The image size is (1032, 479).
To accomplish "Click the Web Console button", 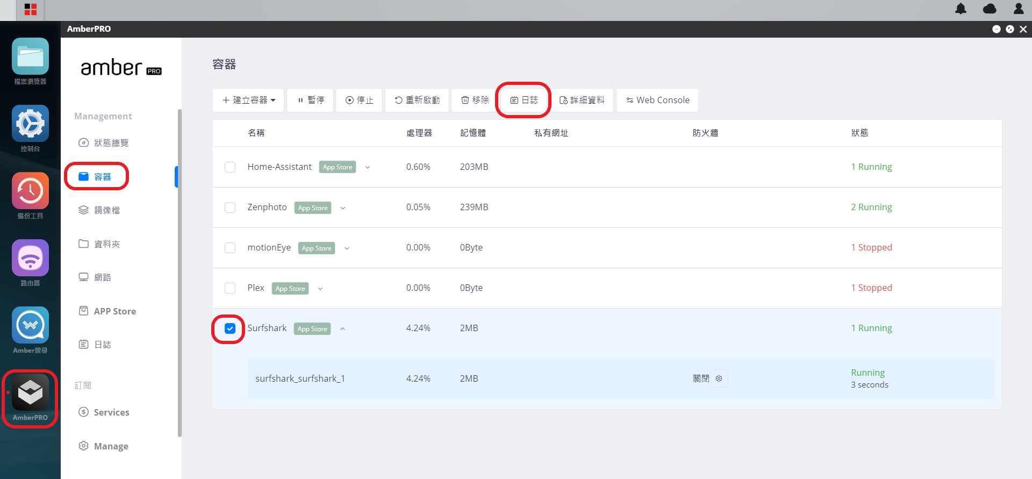I will [x=657, y=100].
